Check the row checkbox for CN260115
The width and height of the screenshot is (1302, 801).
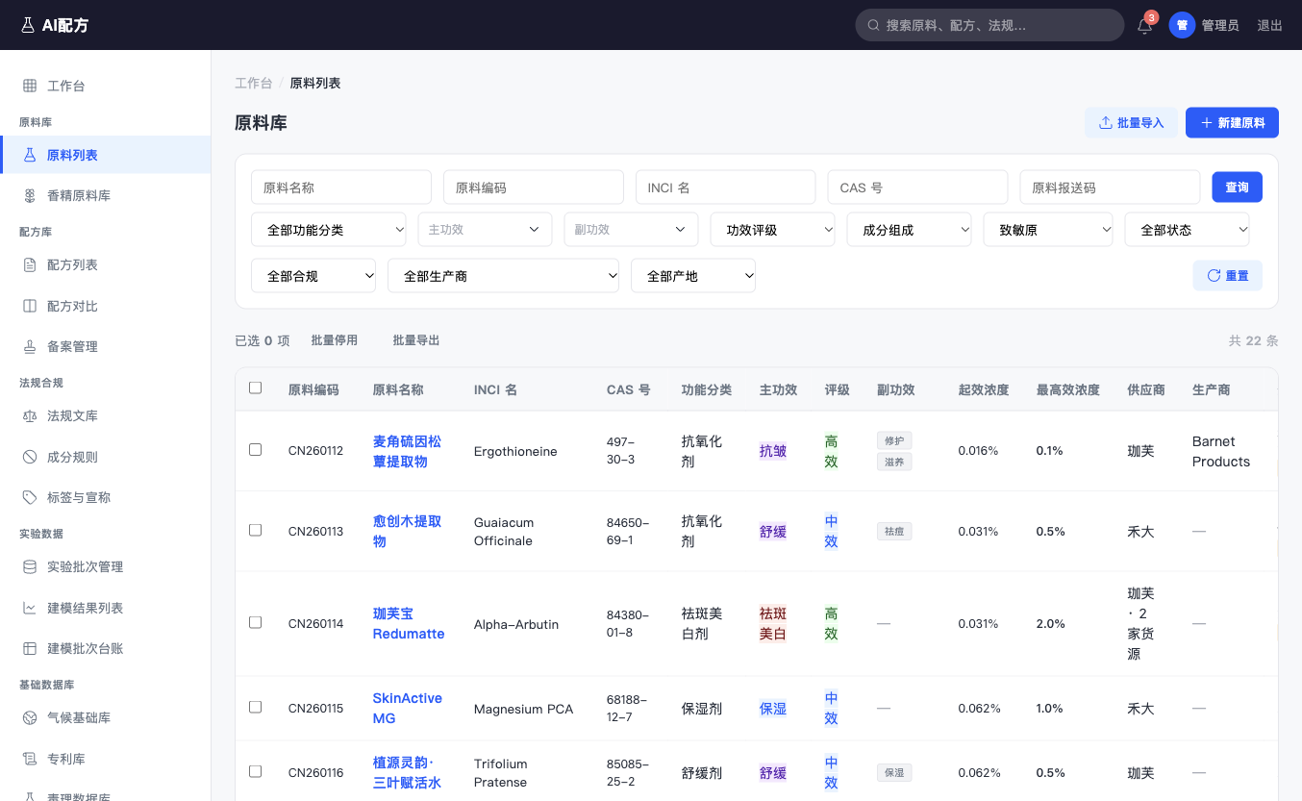(255, 707)
